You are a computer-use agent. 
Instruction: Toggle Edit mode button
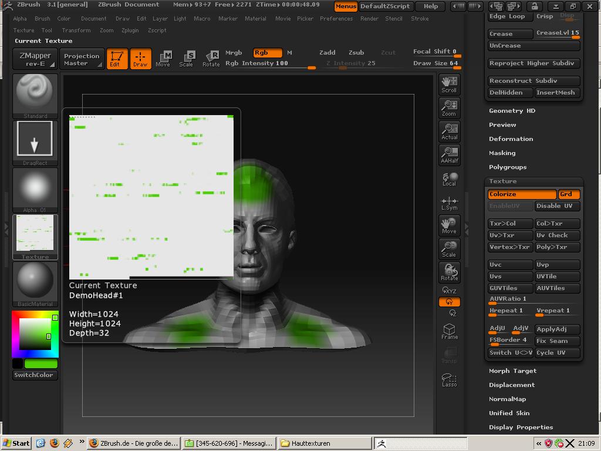click(x=117, y=59)
